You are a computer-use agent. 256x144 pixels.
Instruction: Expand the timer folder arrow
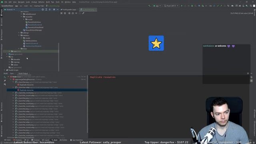[19, 49]
